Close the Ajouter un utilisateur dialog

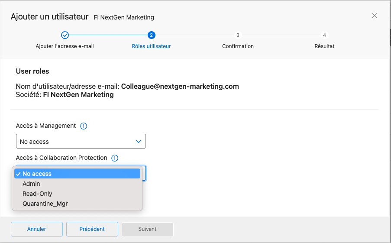click(375, 16)
